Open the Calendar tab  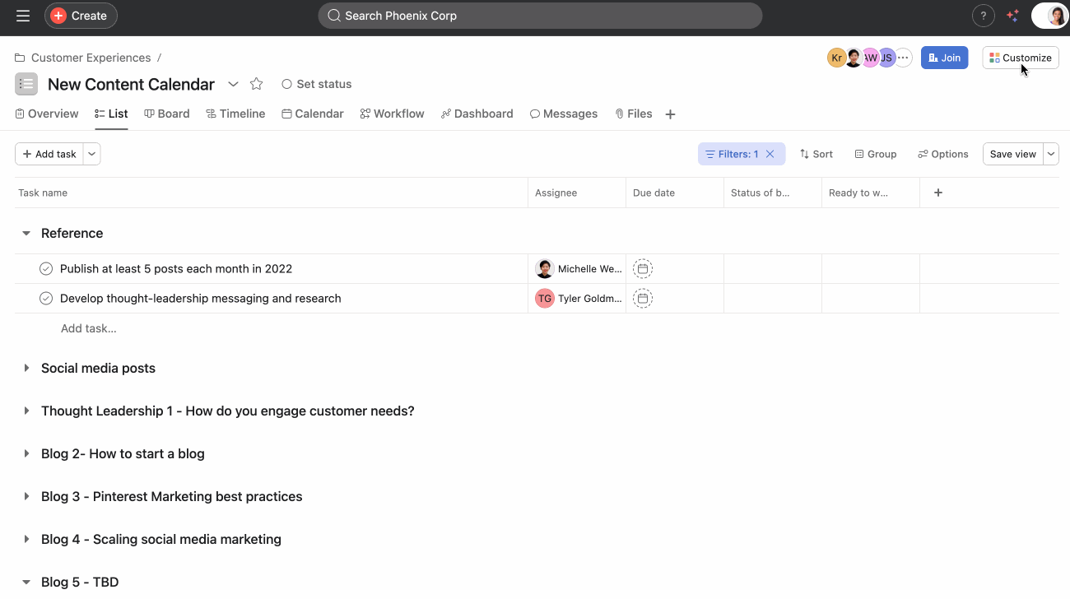(x=313, y=113)
